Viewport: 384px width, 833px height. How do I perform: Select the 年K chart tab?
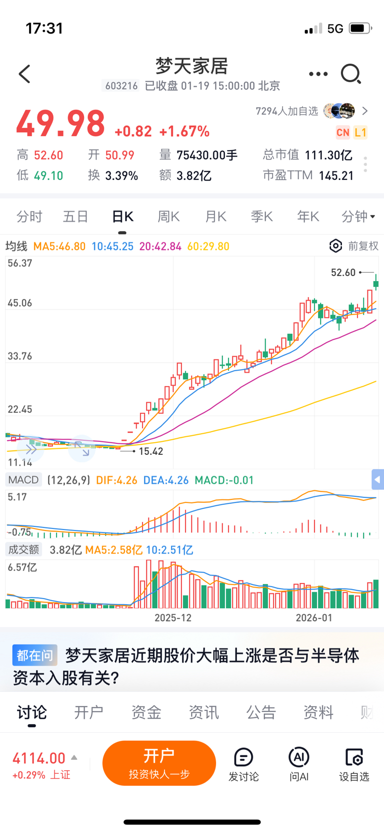click(x=308, y=216)
